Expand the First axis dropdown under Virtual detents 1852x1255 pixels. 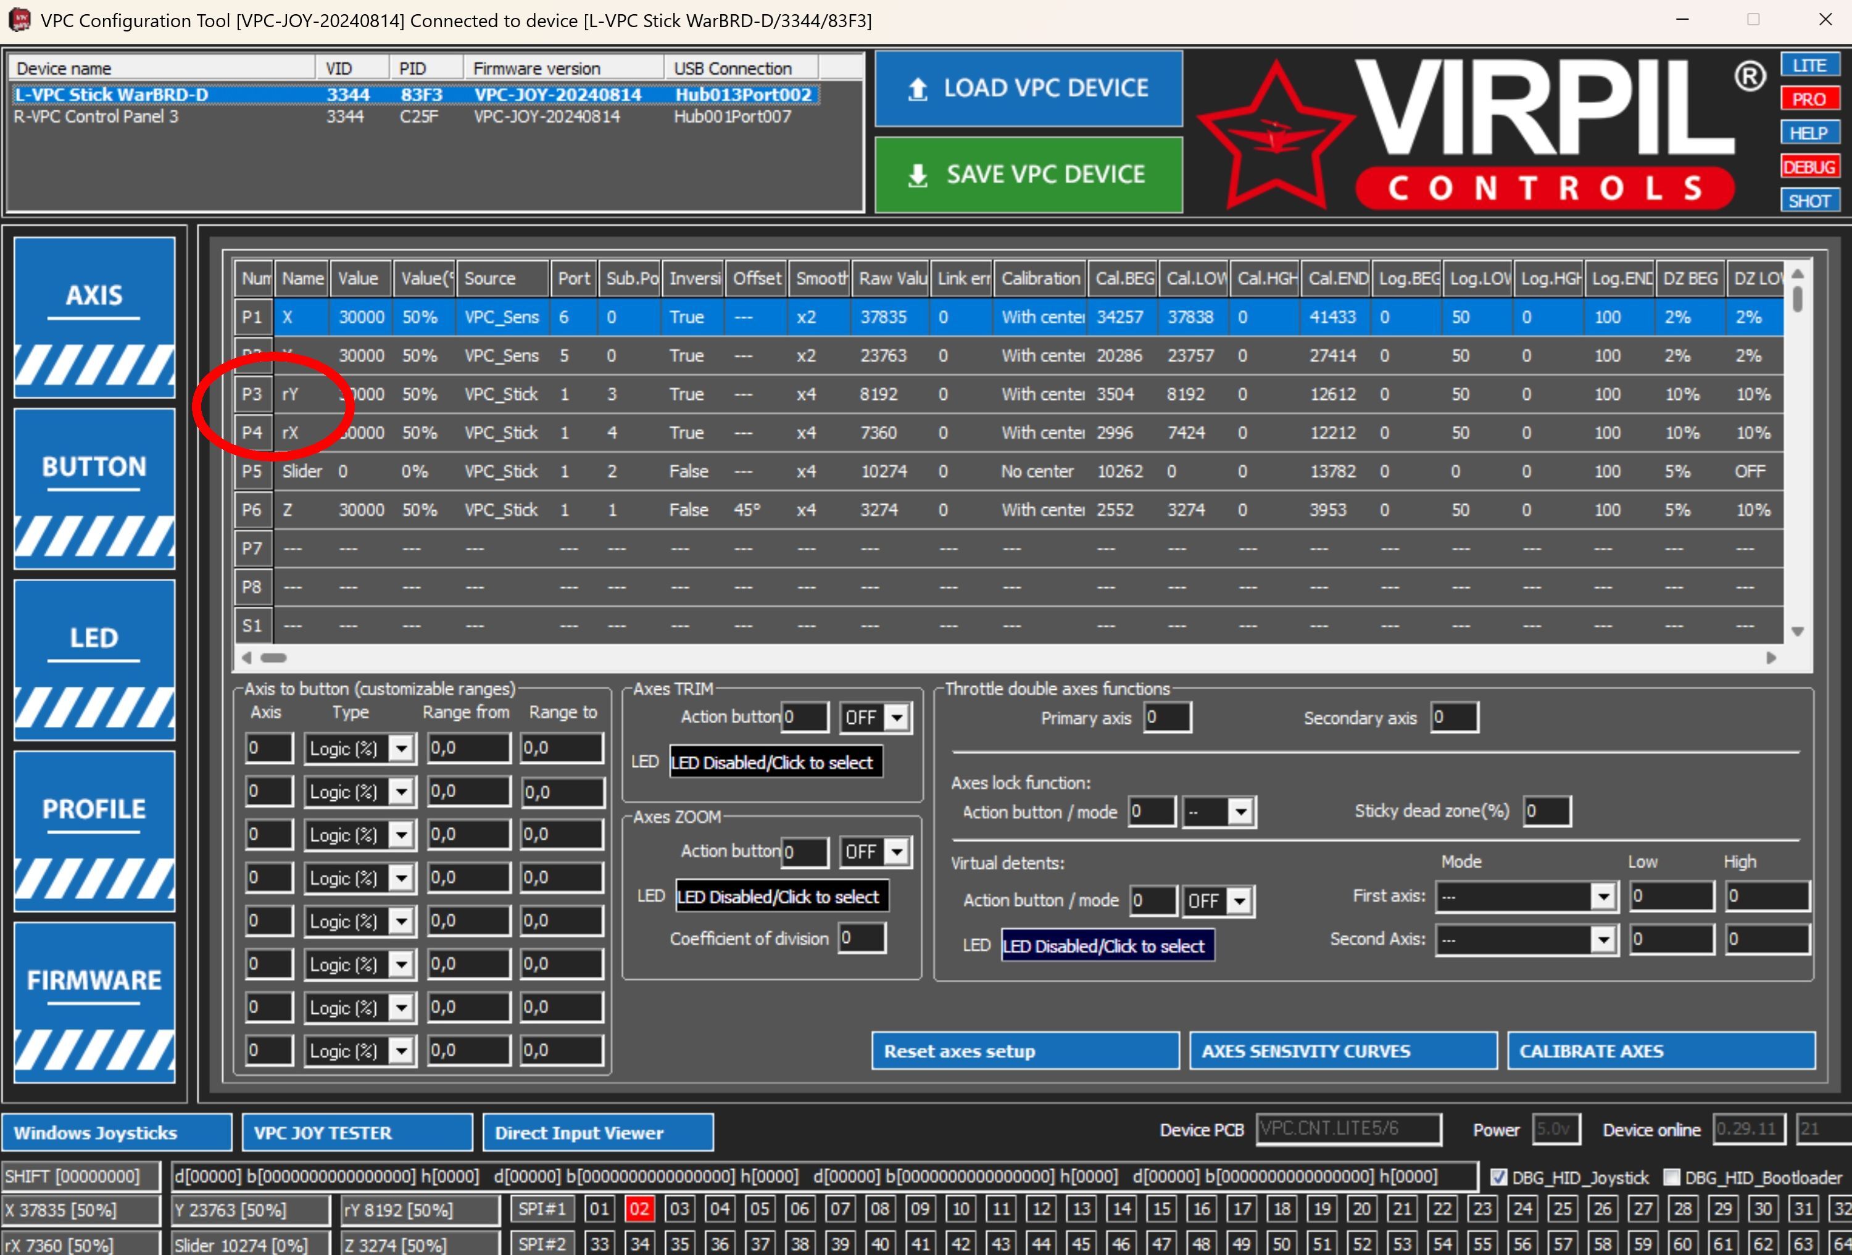click(x=1602, y=896)
